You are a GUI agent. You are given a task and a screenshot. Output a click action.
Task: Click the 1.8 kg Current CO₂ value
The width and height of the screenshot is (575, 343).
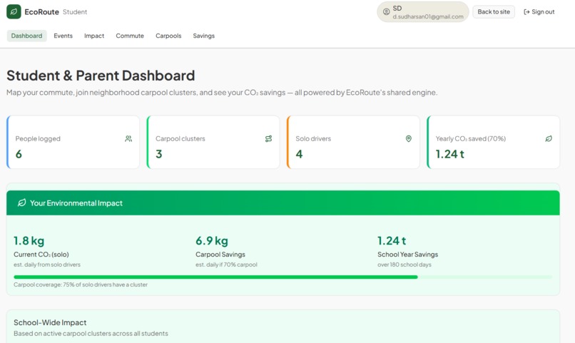(29, 241)
